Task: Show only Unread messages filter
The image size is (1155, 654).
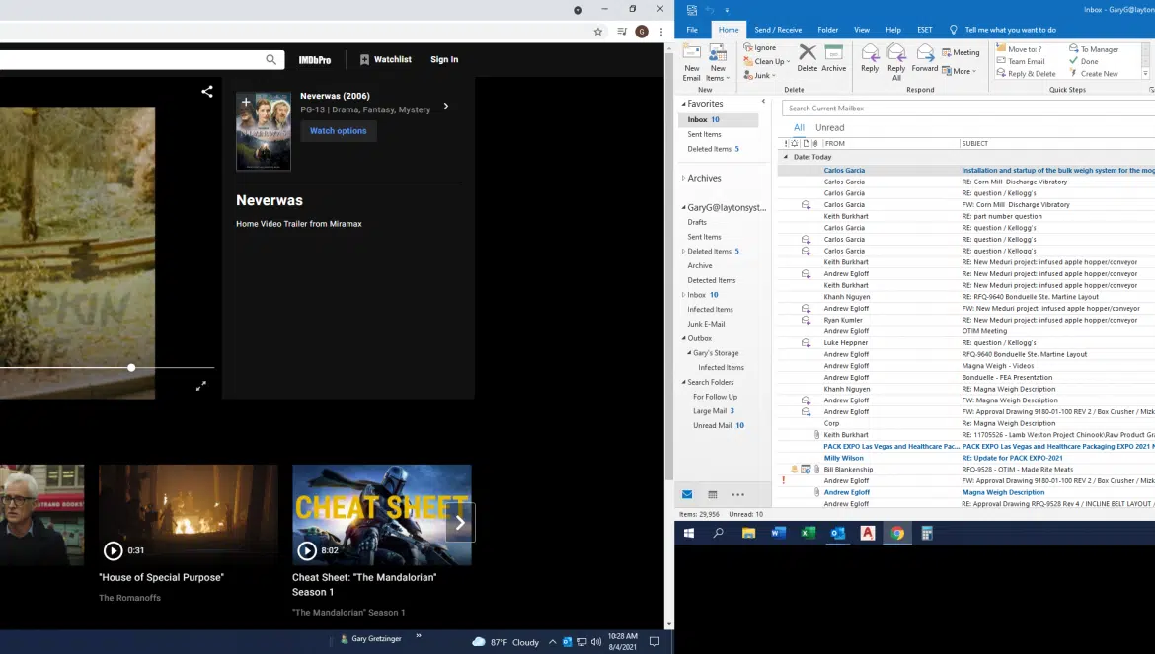Action: coord(829,127)
